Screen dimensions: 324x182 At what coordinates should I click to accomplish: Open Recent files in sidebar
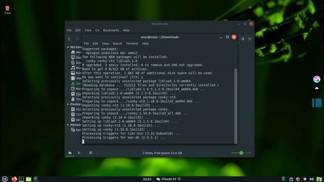click(76, 89)
